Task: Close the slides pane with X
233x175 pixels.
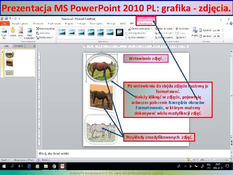Action: tap(34, 46)
